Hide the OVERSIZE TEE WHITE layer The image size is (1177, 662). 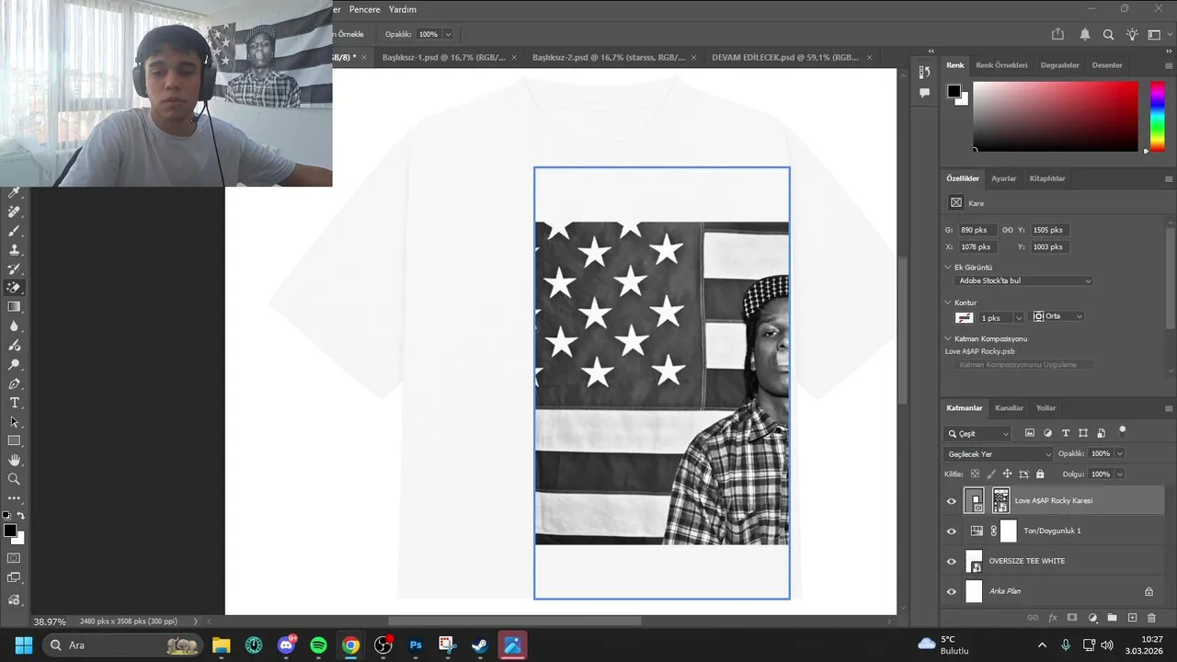tap(952, 562)
